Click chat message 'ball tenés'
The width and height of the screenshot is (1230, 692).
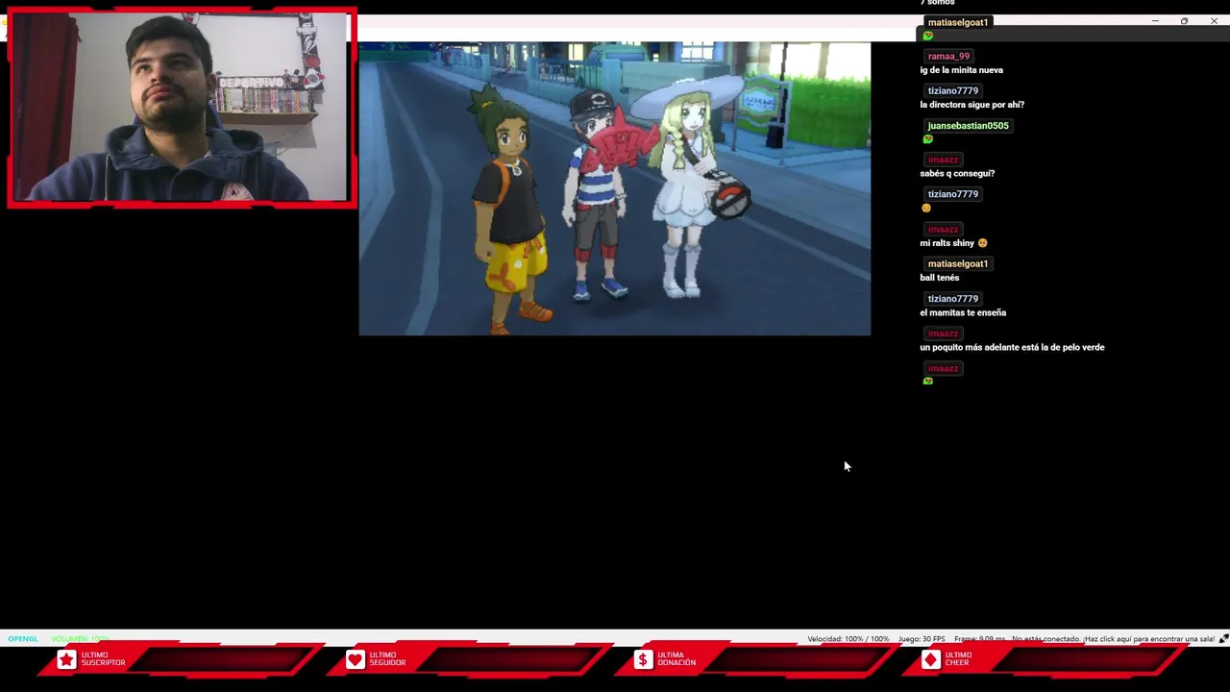939,278
